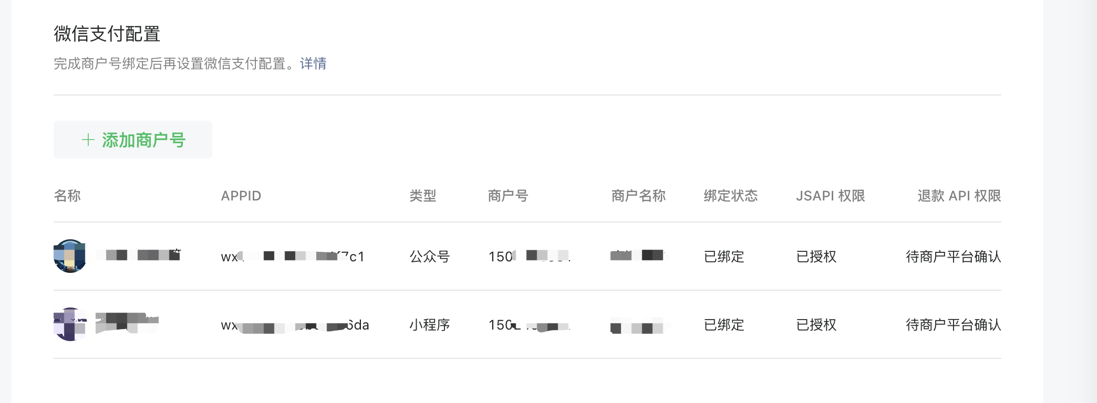Click the JSAPI 权限 column header
The image size is (1097, 403).
(x=831, y=196)
